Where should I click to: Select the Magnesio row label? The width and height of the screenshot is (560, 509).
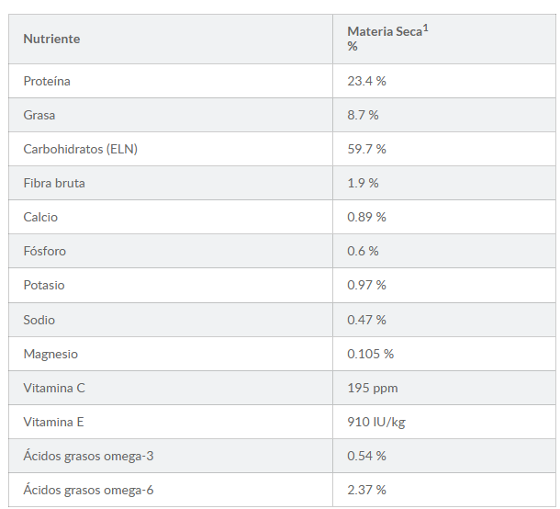click(50, 354)
